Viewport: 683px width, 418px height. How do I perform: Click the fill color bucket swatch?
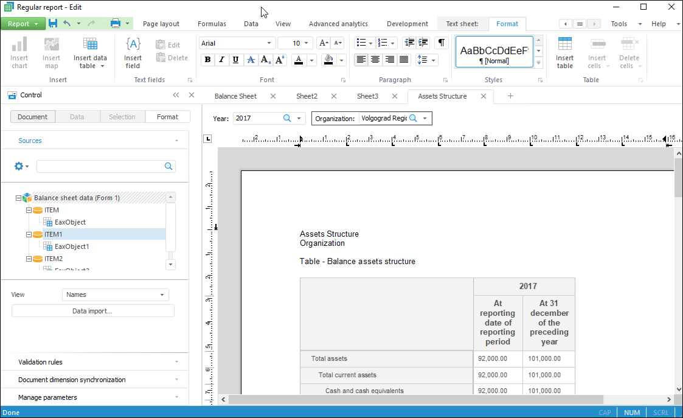point(328,60)
